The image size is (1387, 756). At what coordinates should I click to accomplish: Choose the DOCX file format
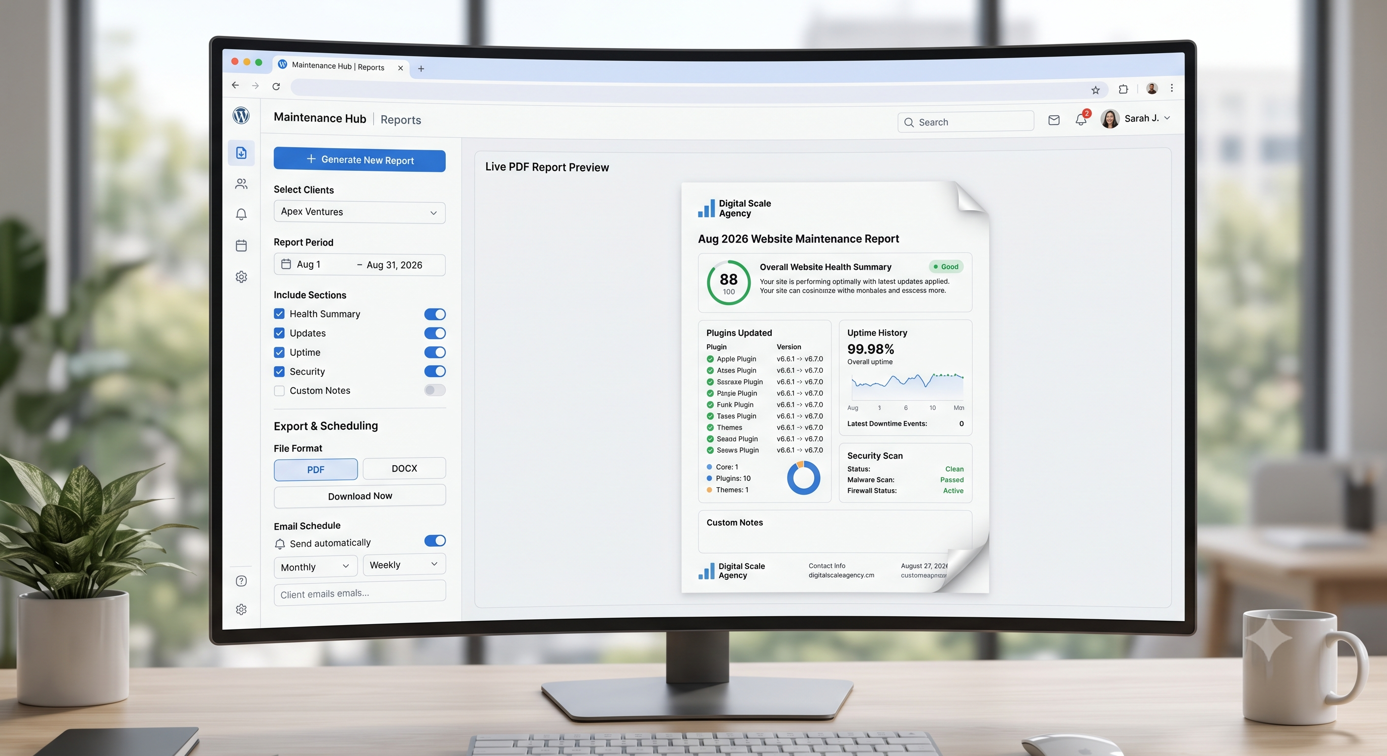[x=404, y=468]
